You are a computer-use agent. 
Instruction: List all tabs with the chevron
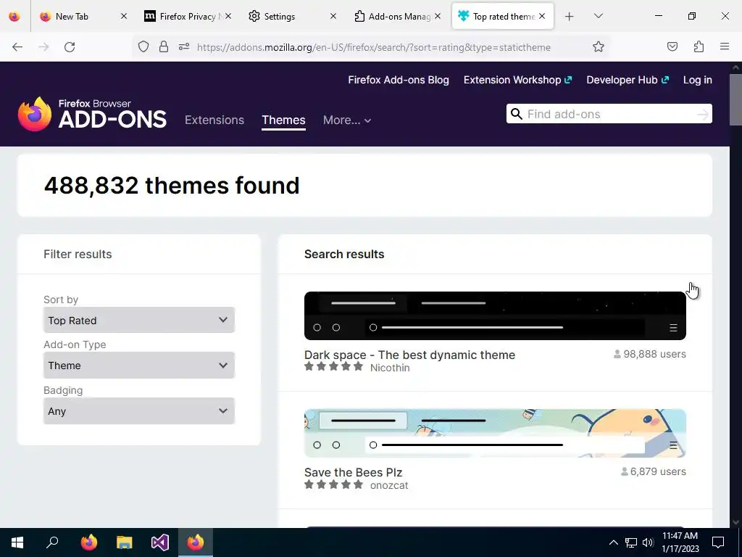pyautogui.click(x=598, y=16)
